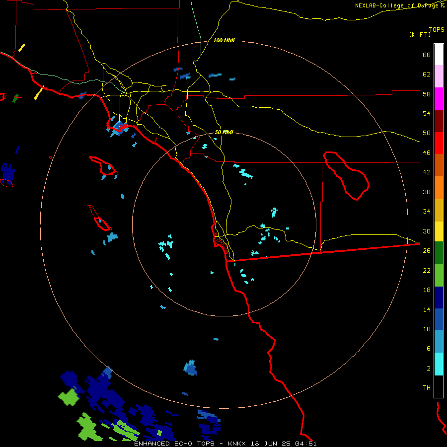Image resolution: width=447 pixels, height=447 pixels.
Task: Click the '42' legend value
Action: point(427,172)
